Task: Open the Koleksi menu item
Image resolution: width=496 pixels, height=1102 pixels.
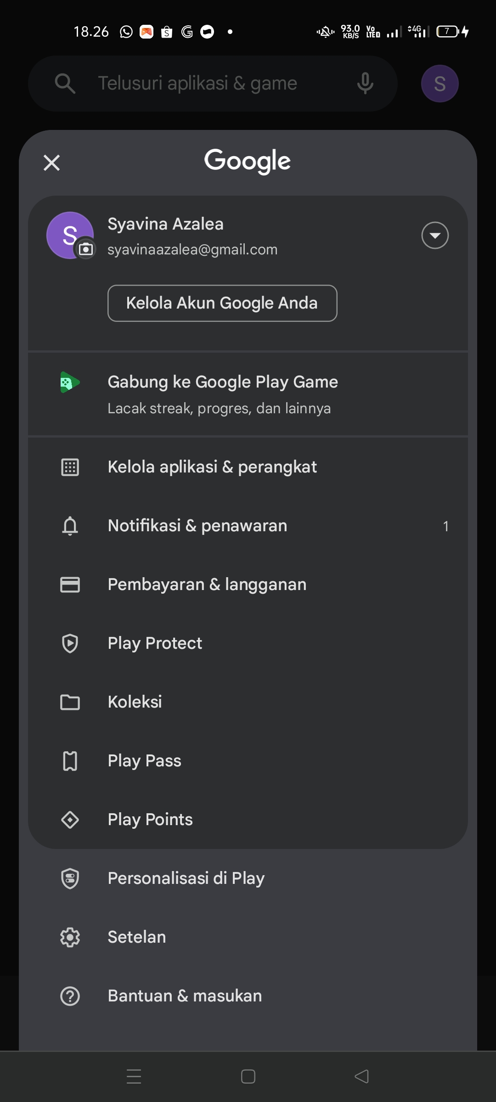Action: (x=135, y=702)
